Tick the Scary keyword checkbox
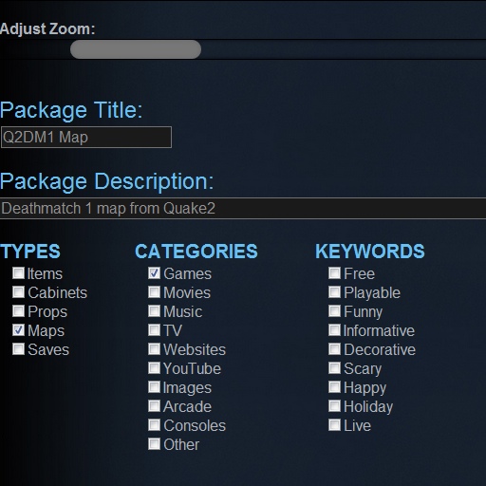The image size is (486, 486). (334, 368)
